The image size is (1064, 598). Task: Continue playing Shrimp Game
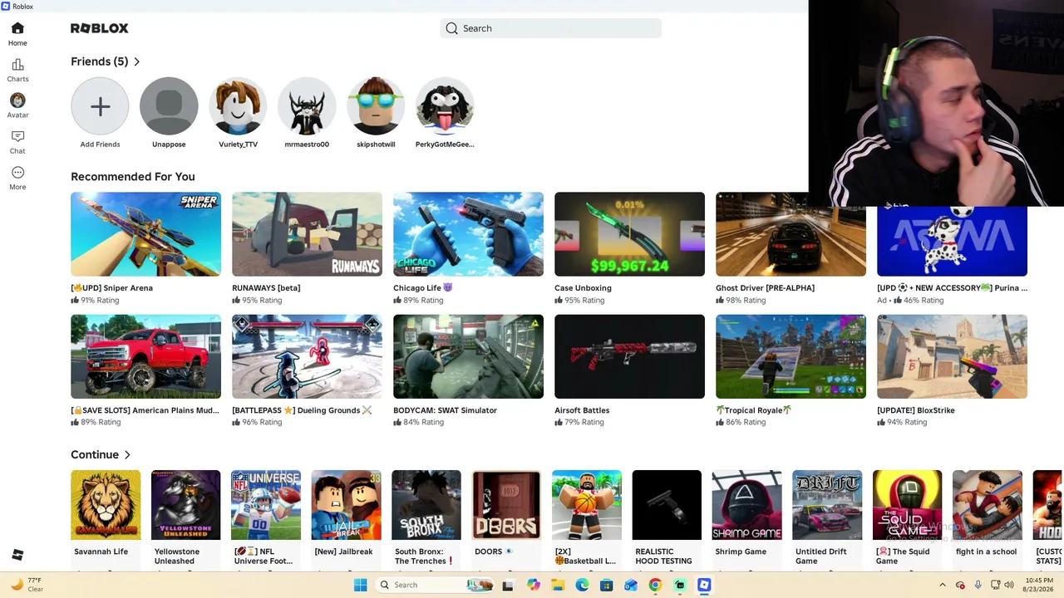point(747,505)
